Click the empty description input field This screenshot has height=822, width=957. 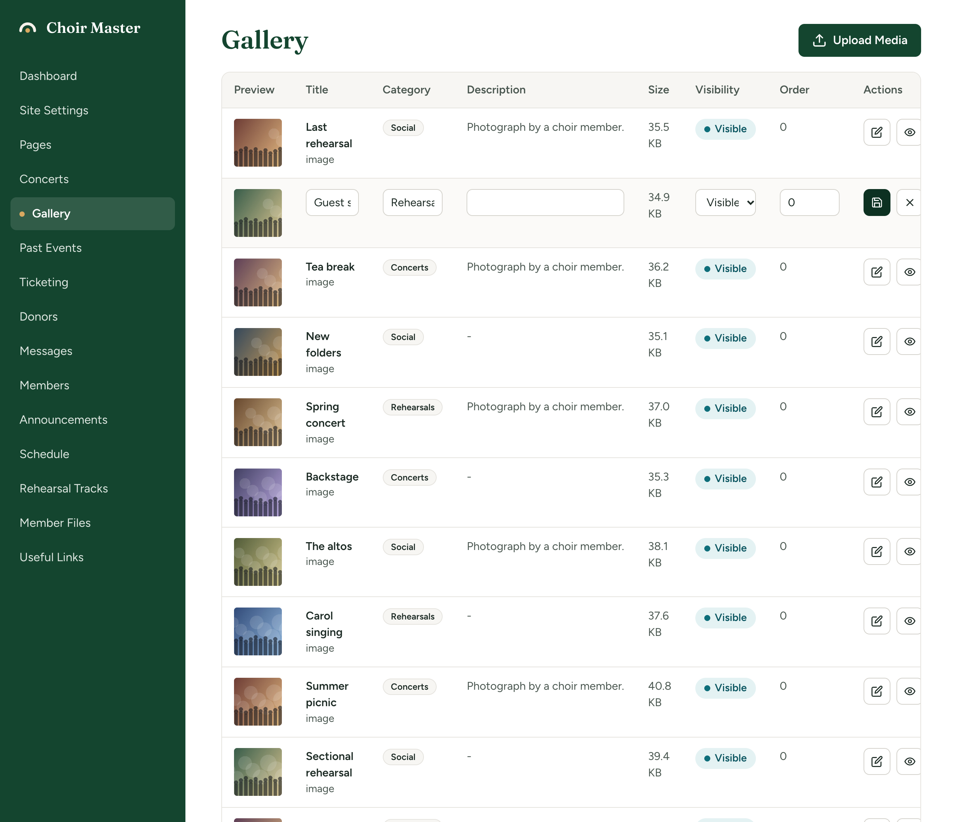pos(545,203)
